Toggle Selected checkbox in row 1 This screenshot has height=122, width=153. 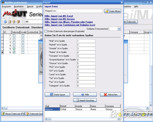14,36
